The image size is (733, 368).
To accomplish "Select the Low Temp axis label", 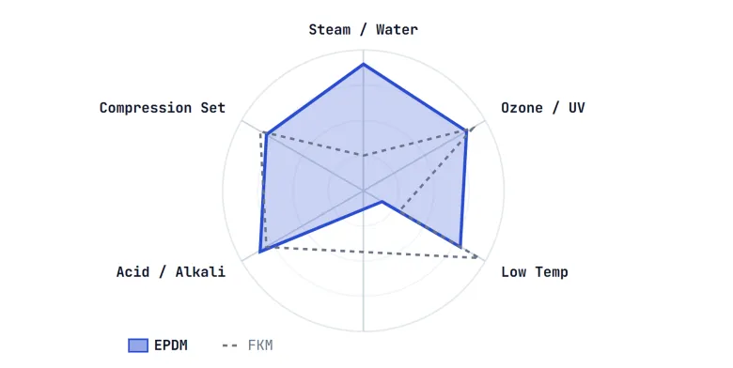I will pyautogui.click(x=535, y=272).
